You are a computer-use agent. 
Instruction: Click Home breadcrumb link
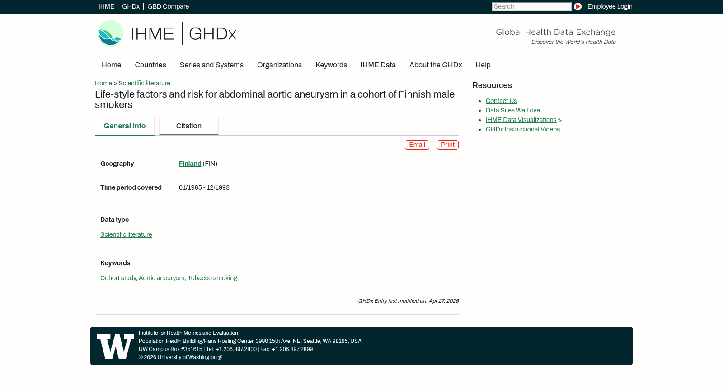[103, 83]
